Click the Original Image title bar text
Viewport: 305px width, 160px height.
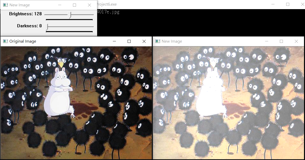[23, 41]
